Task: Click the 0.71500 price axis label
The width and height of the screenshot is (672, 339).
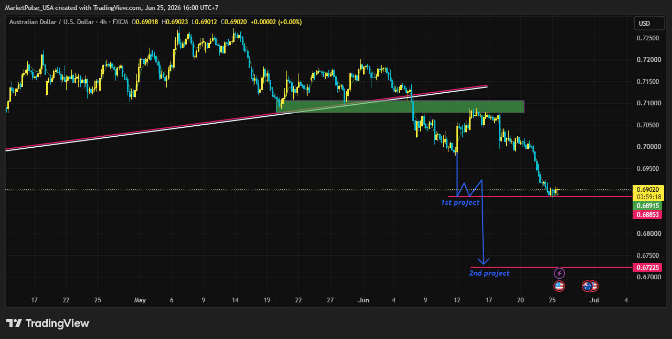Action: [648, 82]
